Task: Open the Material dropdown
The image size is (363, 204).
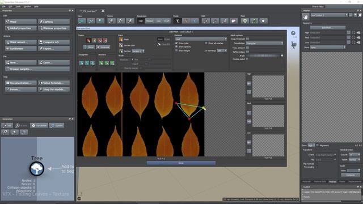Action: [201, 39]
